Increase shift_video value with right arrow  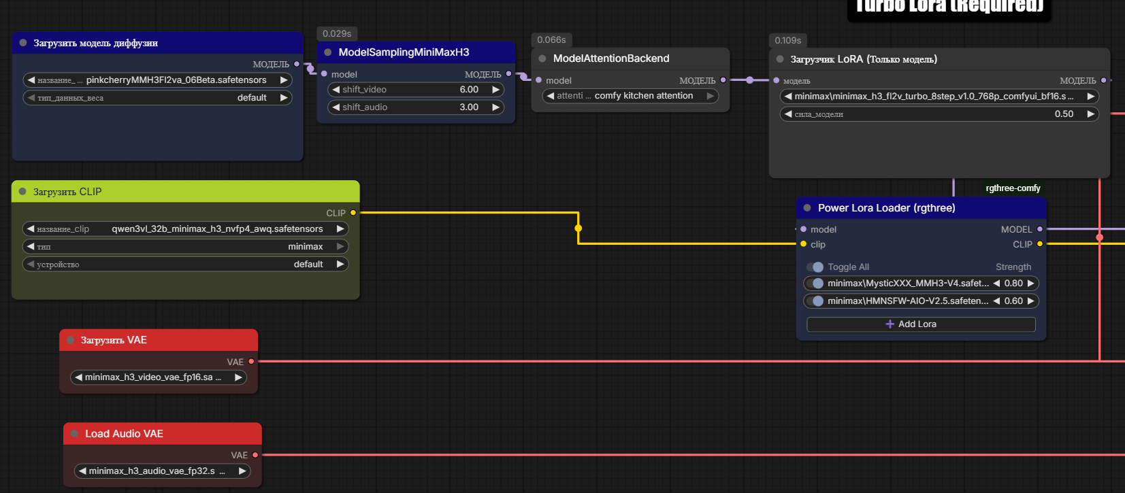(x=496, y=90)
